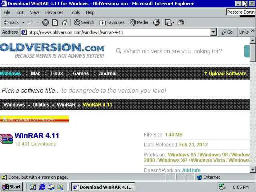Open the Edit toolbar icon dropdown arrow
Viewport: 256px width, 192px height.
[x=173, y=22]
